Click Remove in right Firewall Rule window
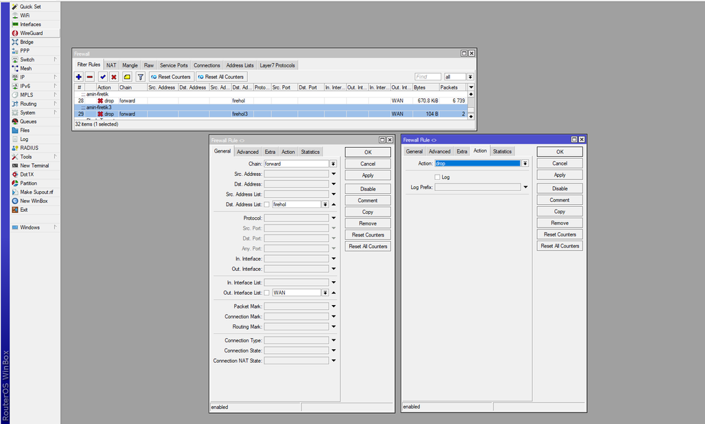This screenshot has width=705, height=424. click(x=560, y=223)
